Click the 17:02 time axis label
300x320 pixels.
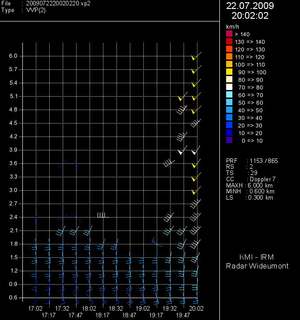[x=35, y=308]
